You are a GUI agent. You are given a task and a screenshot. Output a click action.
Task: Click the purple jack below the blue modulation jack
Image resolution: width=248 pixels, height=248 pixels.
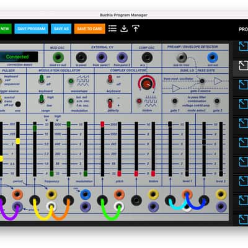click(x=86, y=206)
